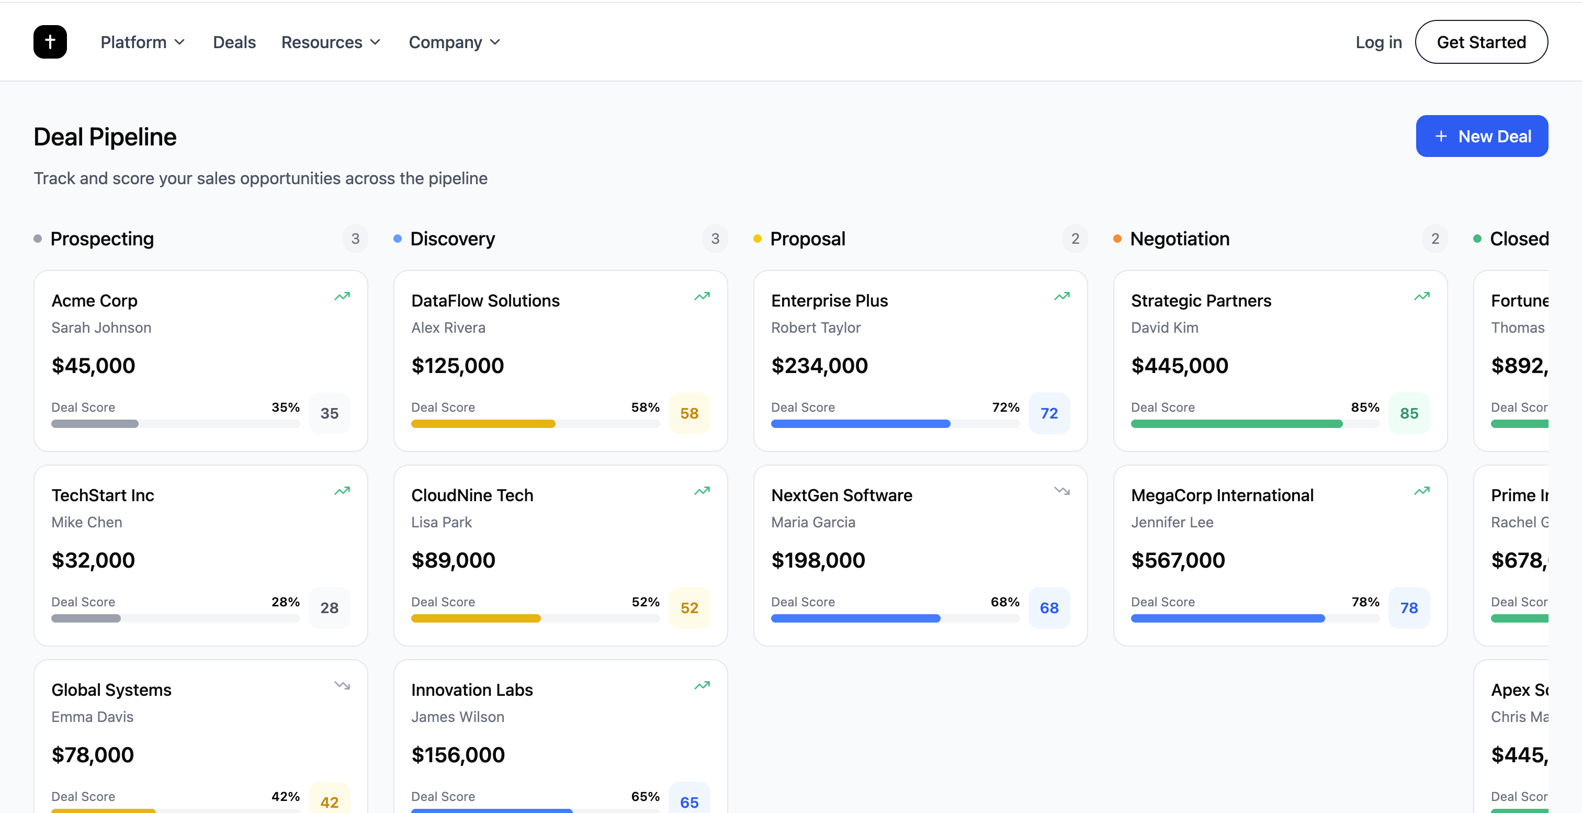Click the blue status dot next to Discovery
Screen dimensions: 1582x813
tap(397, 240)
